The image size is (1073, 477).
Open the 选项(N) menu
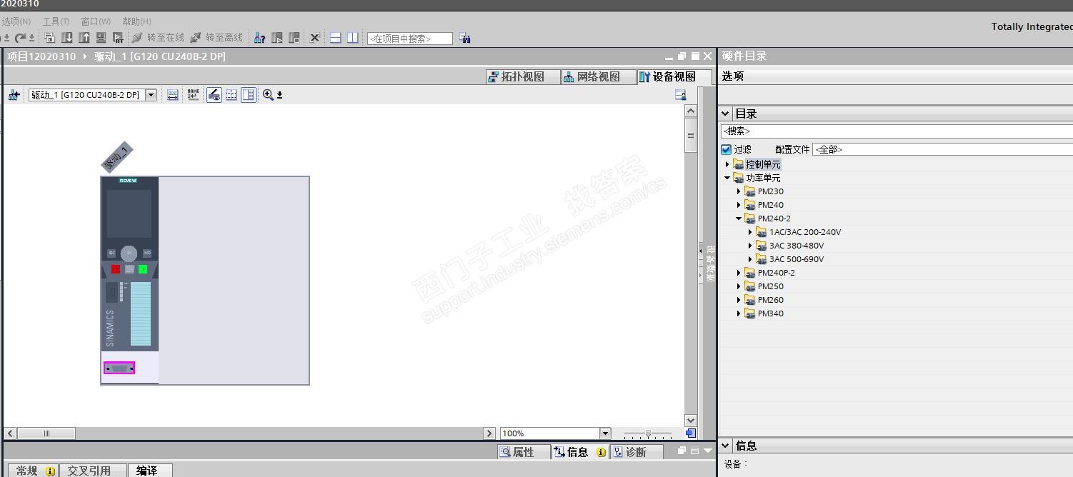(x=16, y=21)
